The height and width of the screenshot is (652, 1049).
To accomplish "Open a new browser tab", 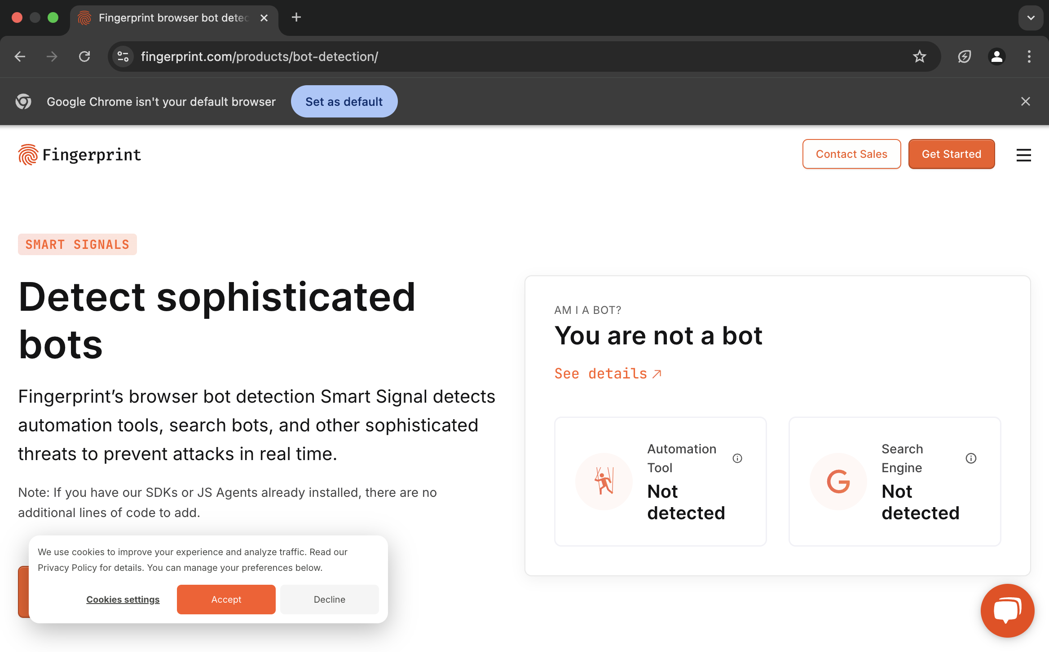I will [x=296, y=17].
